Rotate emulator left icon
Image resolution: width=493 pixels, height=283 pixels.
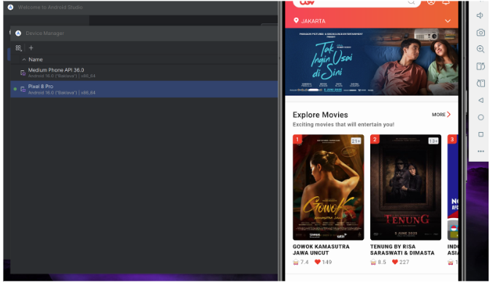(481, 66)
